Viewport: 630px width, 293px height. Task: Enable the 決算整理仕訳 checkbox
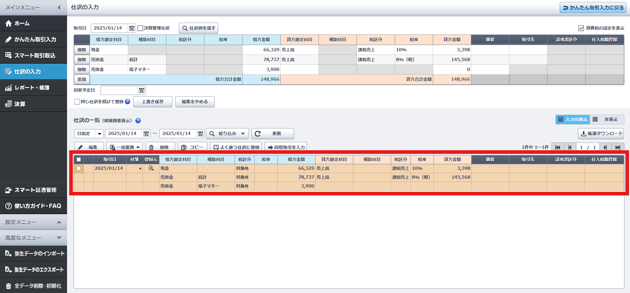click(140, 28)
